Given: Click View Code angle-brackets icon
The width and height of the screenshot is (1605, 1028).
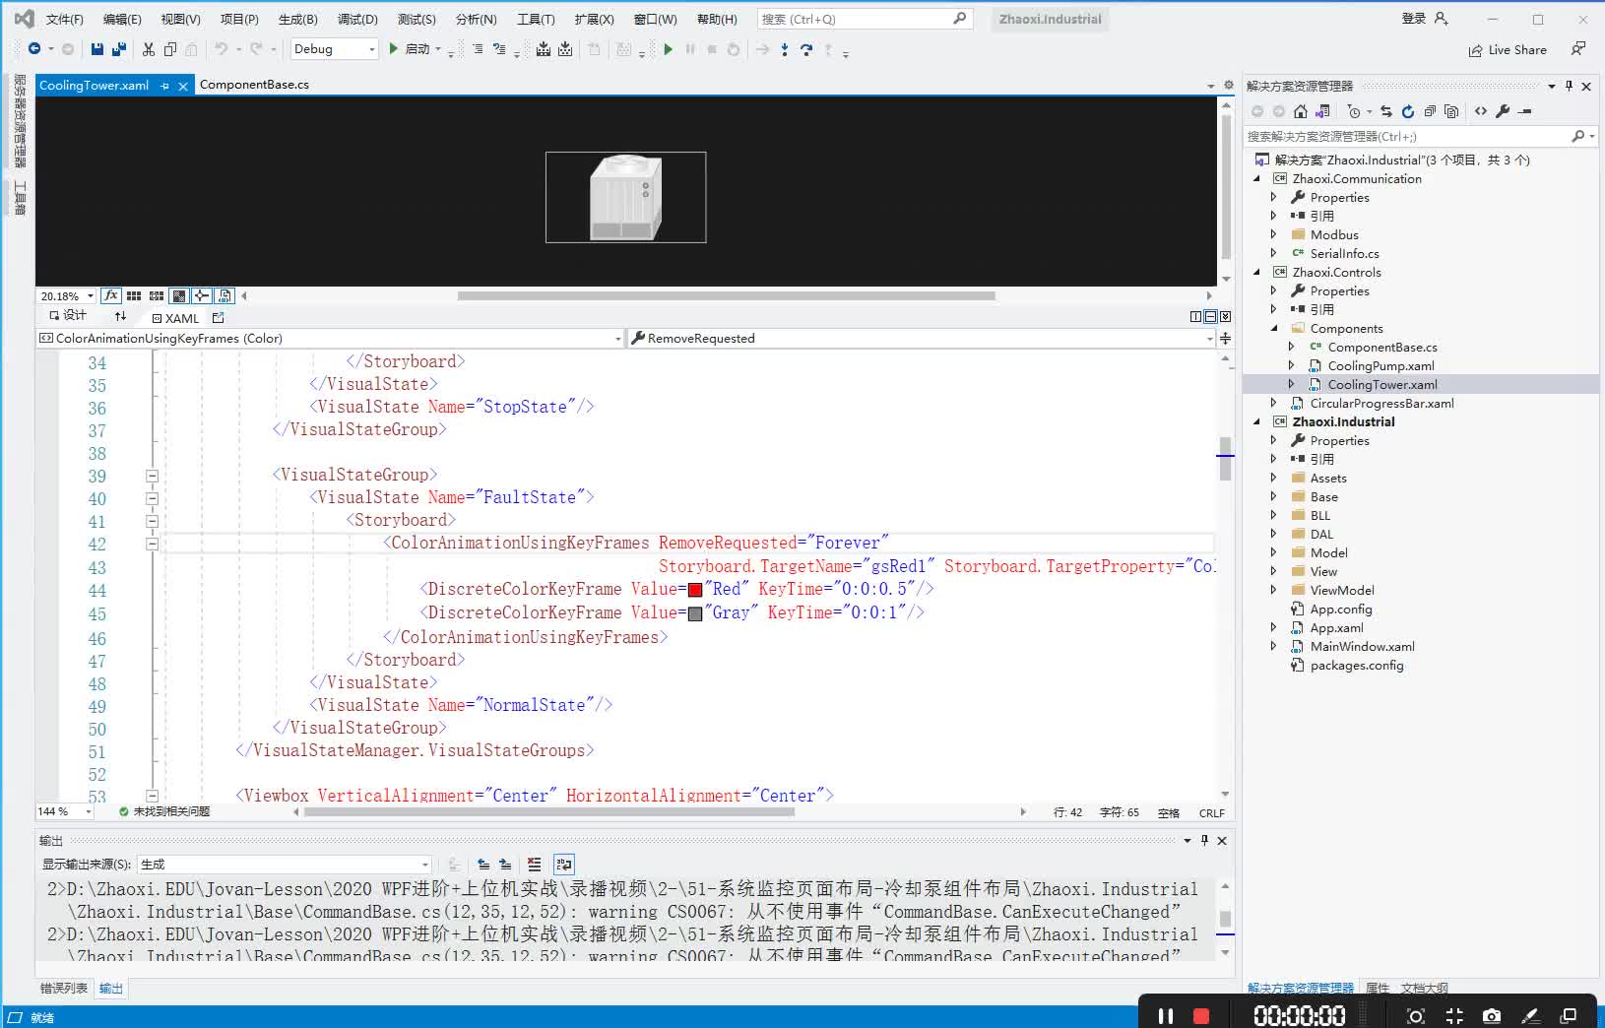Looking at the screenshot, I should tap(1481, 111).
